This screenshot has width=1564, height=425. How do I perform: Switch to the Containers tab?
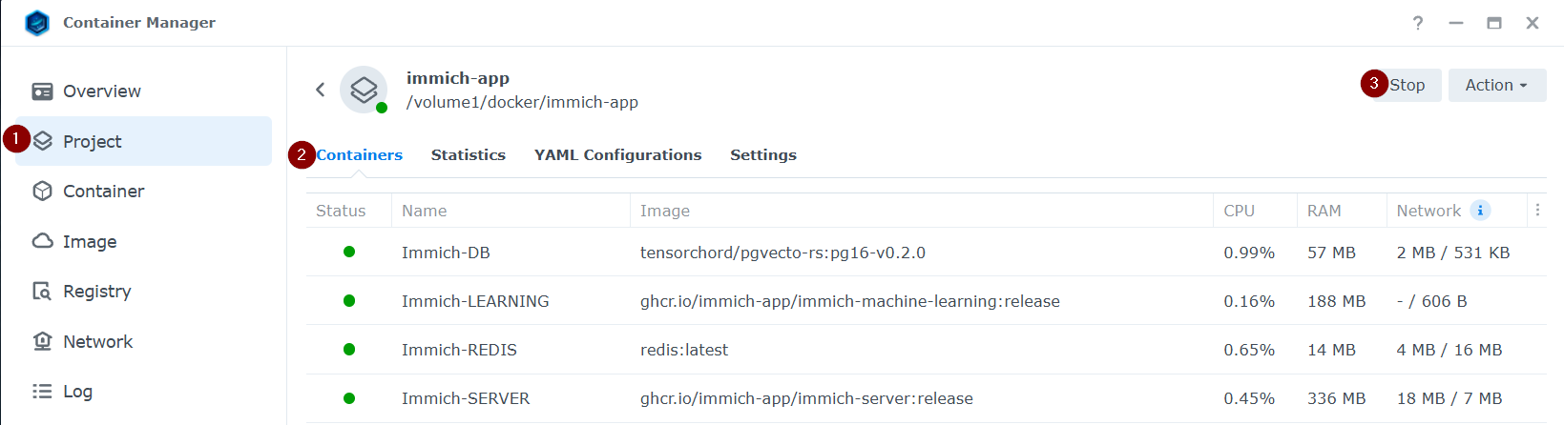pos(360,154)
